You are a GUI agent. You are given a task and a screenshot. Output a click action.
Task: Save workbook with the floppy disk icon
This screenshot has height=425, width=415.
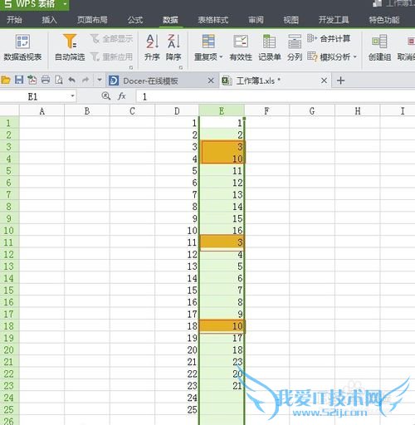19,81
